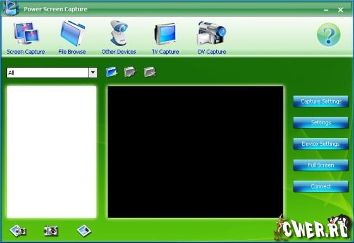The image size is (354, 243).
Task: Click the delete folder icon with X
Action: (x=150, y=72)
